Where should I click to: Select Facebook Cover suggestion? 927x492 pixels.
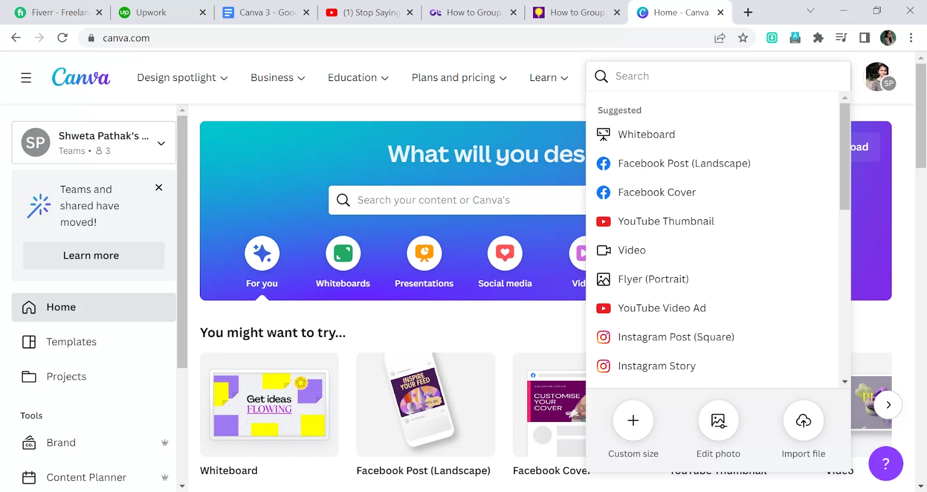[713, 192]
